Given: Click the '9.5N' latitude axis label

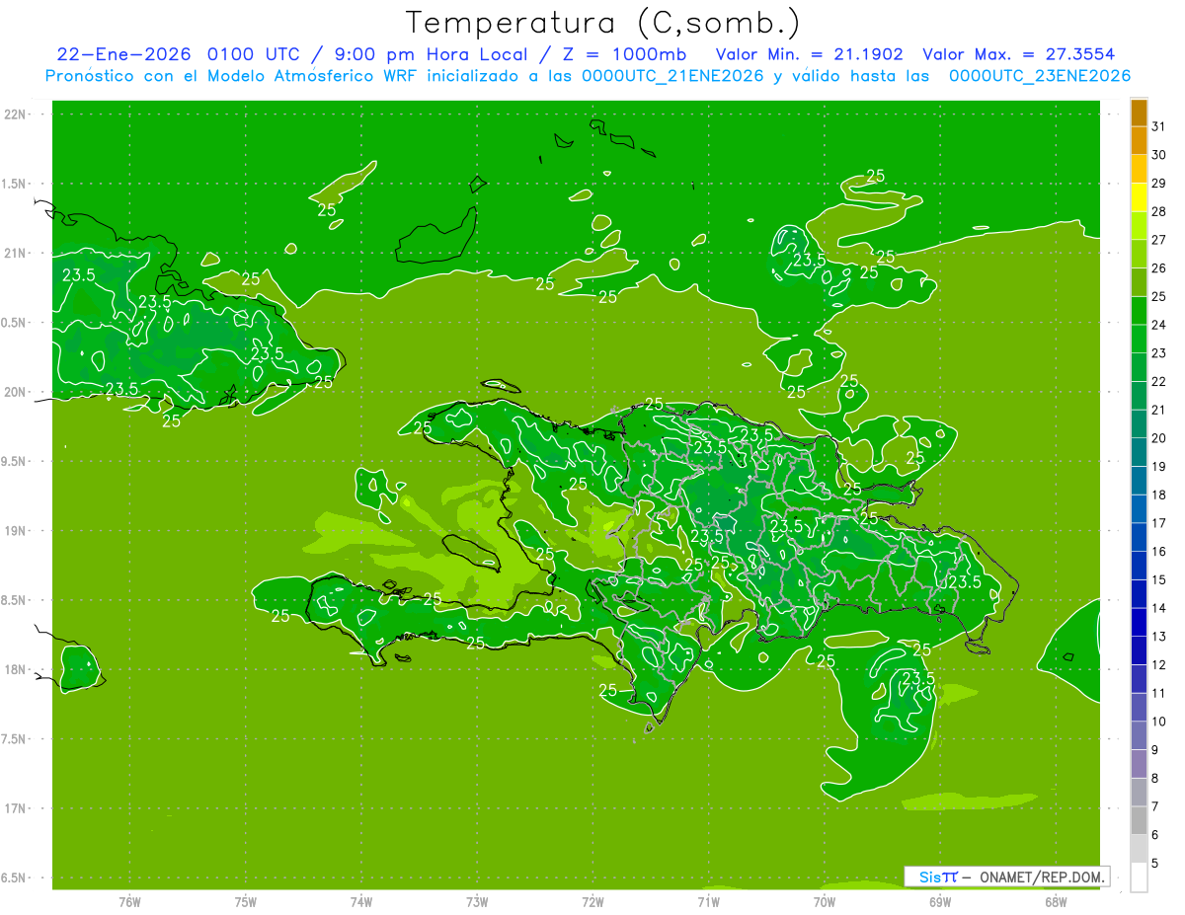Looking at the screenshot, I should [14, 461].
